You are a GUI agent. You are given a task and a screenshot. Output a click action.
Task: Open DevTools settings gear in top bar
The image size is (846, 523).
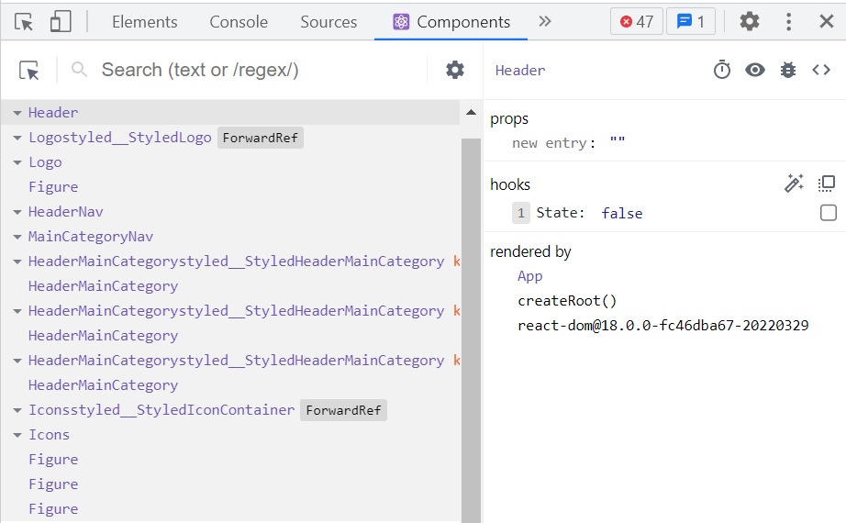click(750, 22)
